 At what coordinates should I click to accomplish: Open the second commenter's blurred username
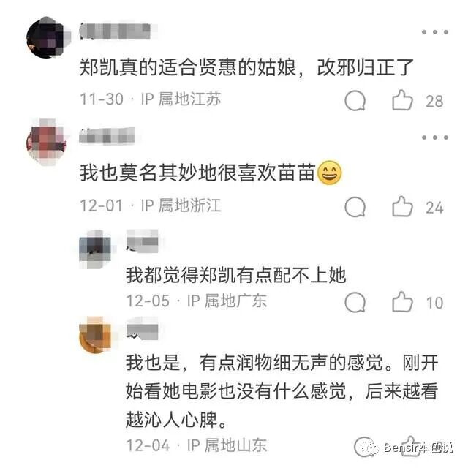click(x=107, y=136)
